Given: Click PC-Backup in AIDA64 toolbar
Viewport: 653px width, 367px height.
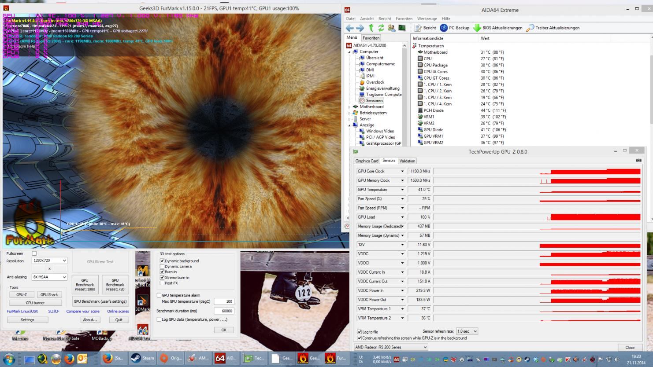Looking at the screenshot, I should (x=455, y=28).
